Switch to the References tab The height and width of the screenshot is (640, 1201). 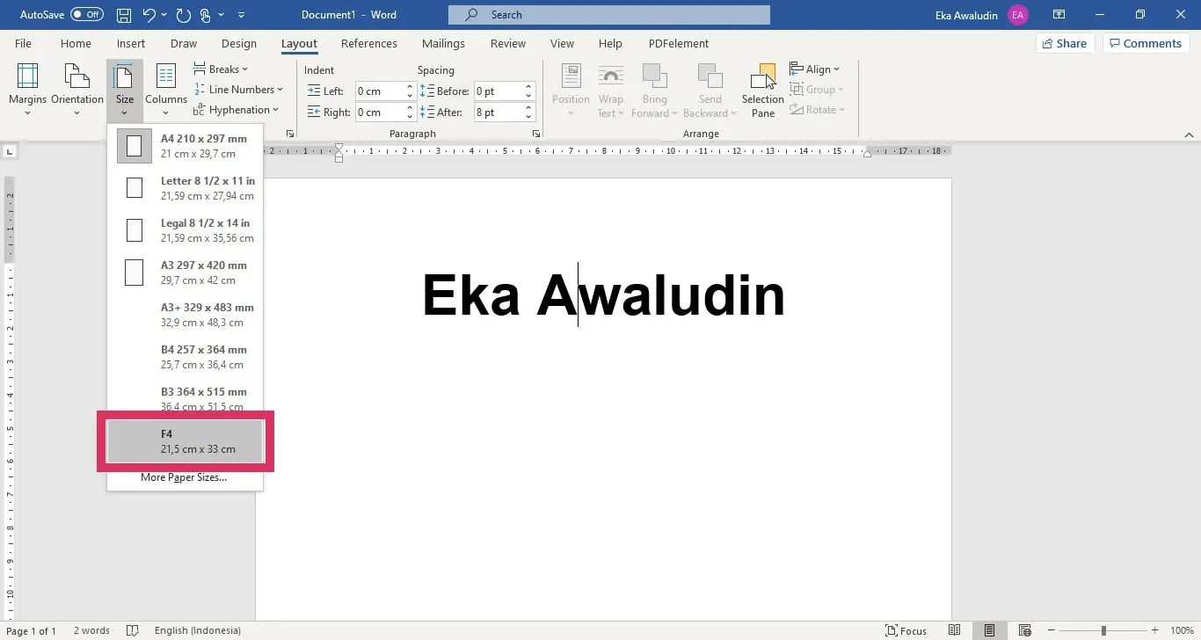(x=369, y=43)
